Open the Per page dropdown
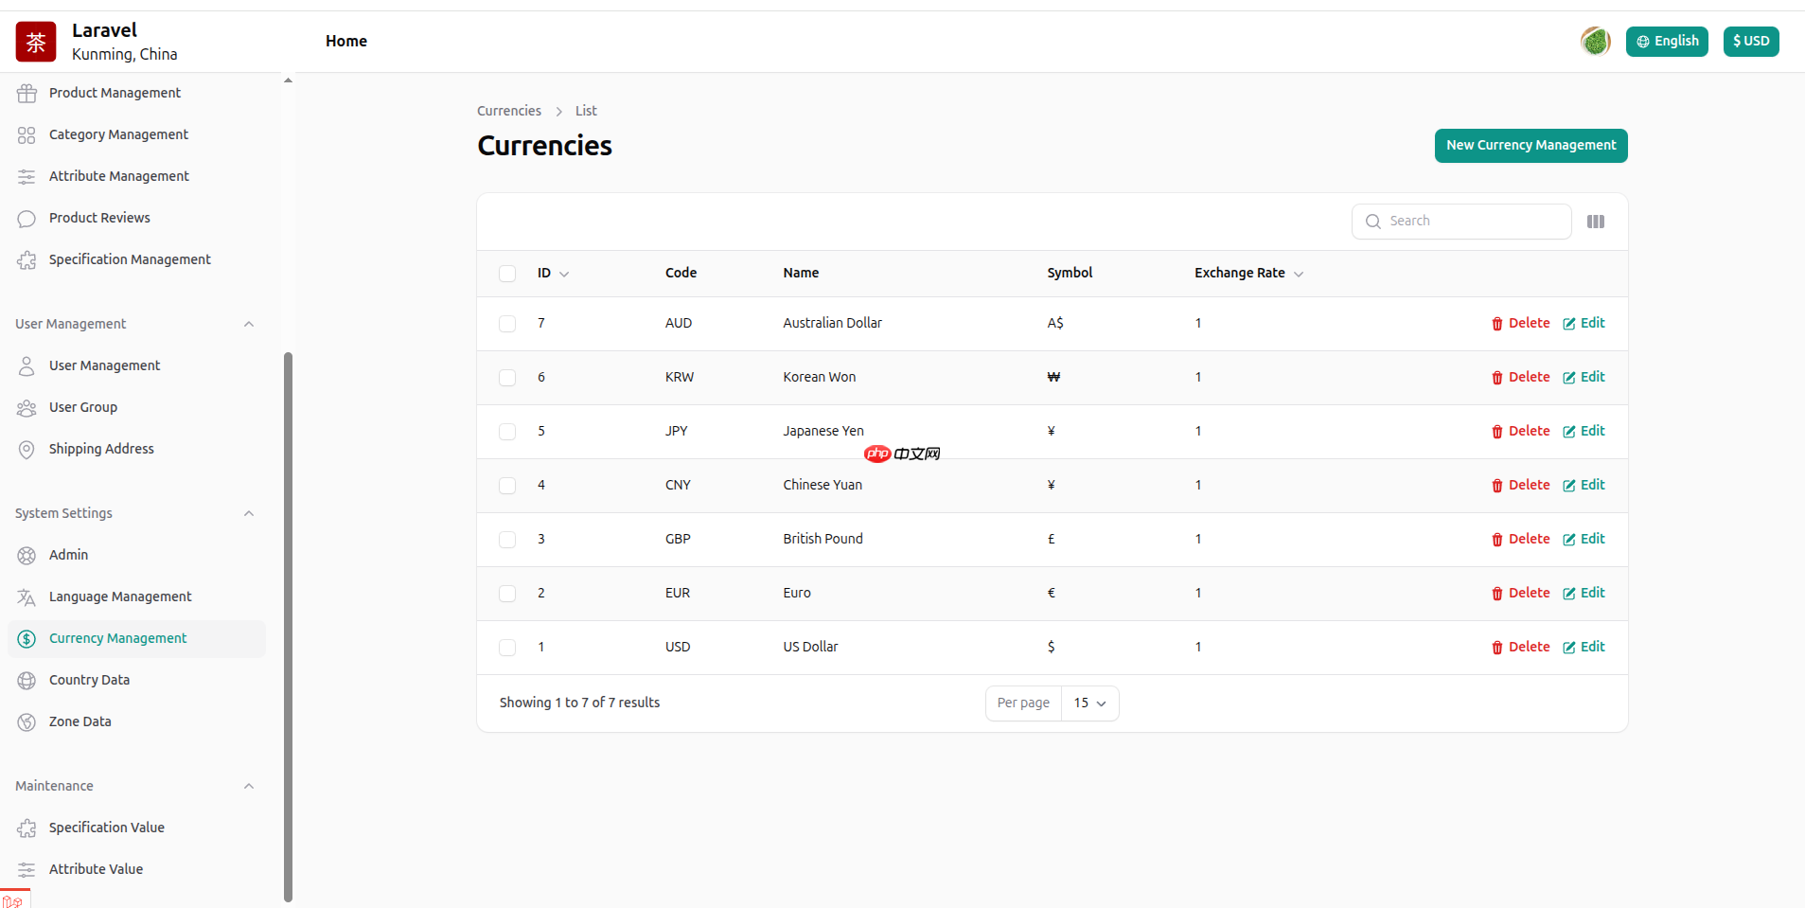Screen dimensions: 1805x908 [1089, 703]
